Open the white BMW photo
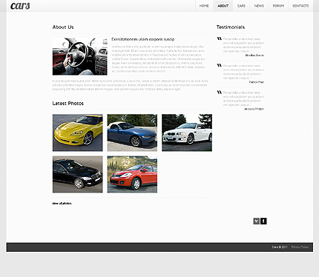319x277 pixels. tap(187, 133)
